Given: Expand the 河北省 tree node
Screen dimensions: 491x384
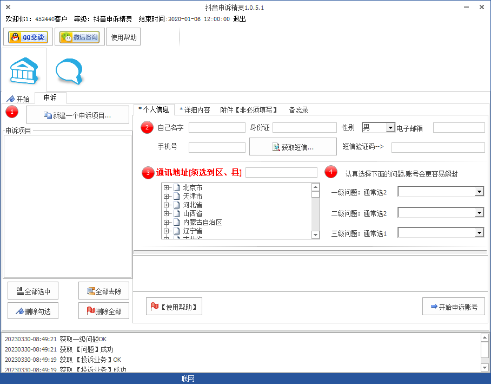Looking at the screenshot, I should click(166, 205).
